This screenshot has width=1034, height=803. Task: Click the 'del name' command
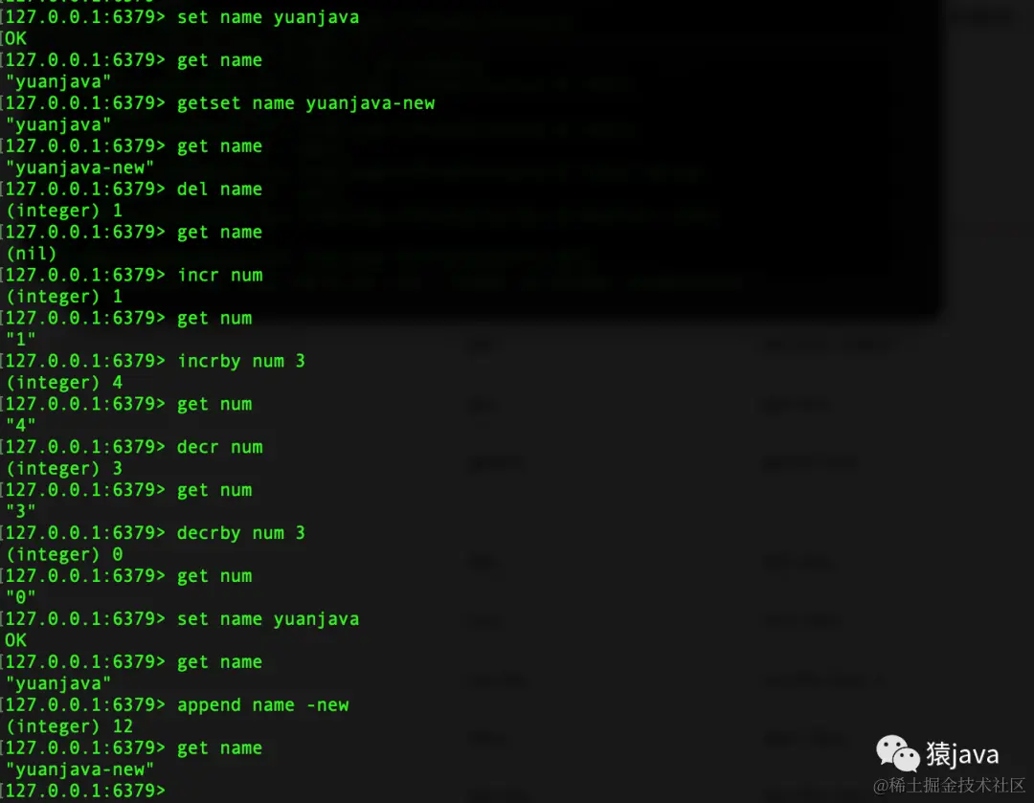click(x=219, y=190)
